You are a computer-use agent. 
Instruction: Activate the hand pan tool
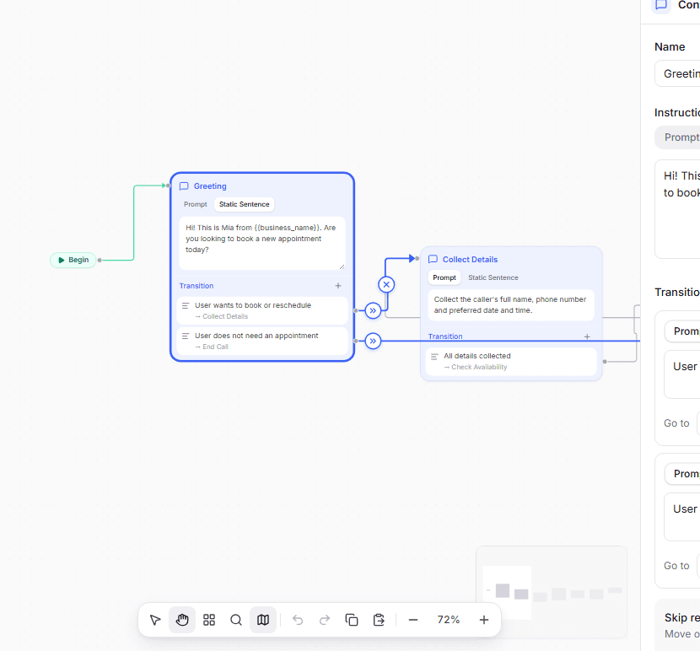pos(182,620)
